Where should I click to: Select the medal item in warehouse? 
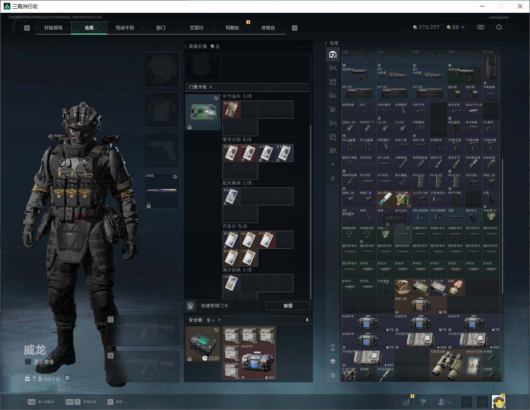click(456, 287)
